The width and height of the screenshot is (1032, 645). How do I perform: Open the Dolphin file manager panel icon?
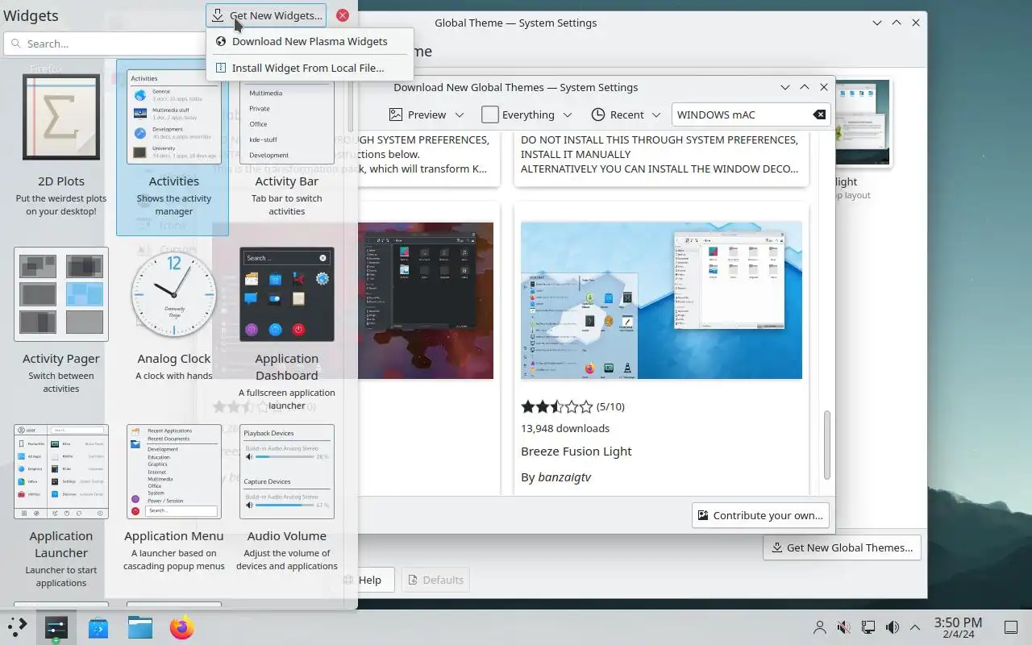tap(140, 626)
